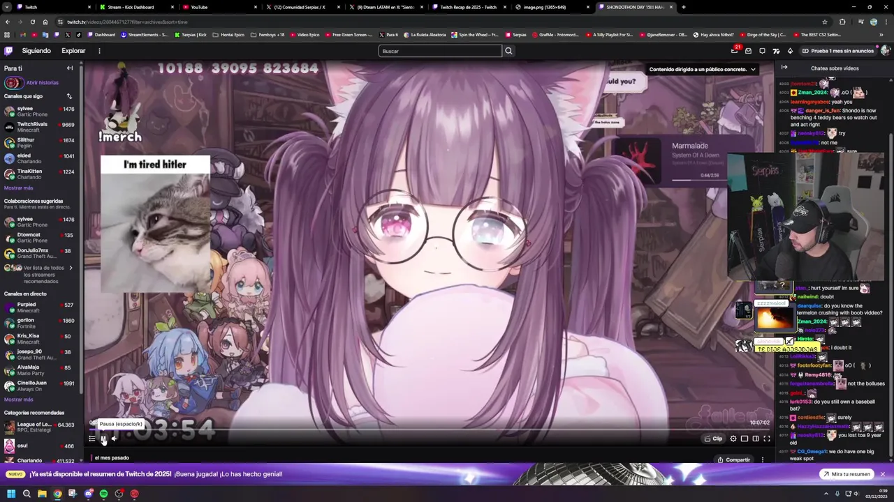The width and height of the screenshot is (894, 502).
Task: Sort followed channels with the sort icon
Action: (x=69, y=96)
